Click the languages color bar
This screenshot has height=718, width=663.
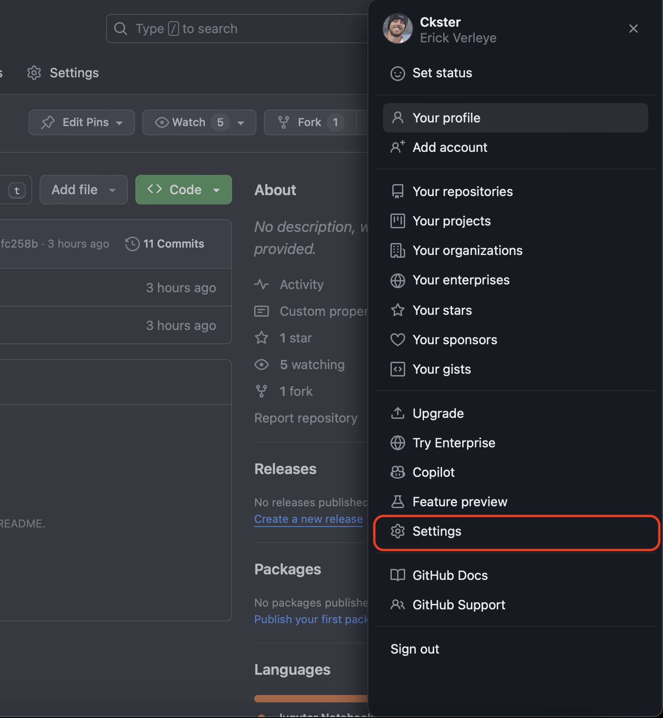pos(311,699)
